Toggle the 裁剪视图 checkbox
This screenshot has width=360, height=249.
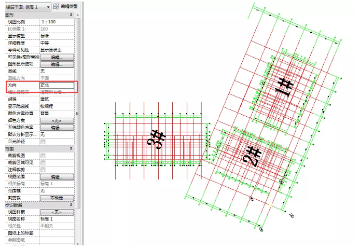[x=43, y=156]
